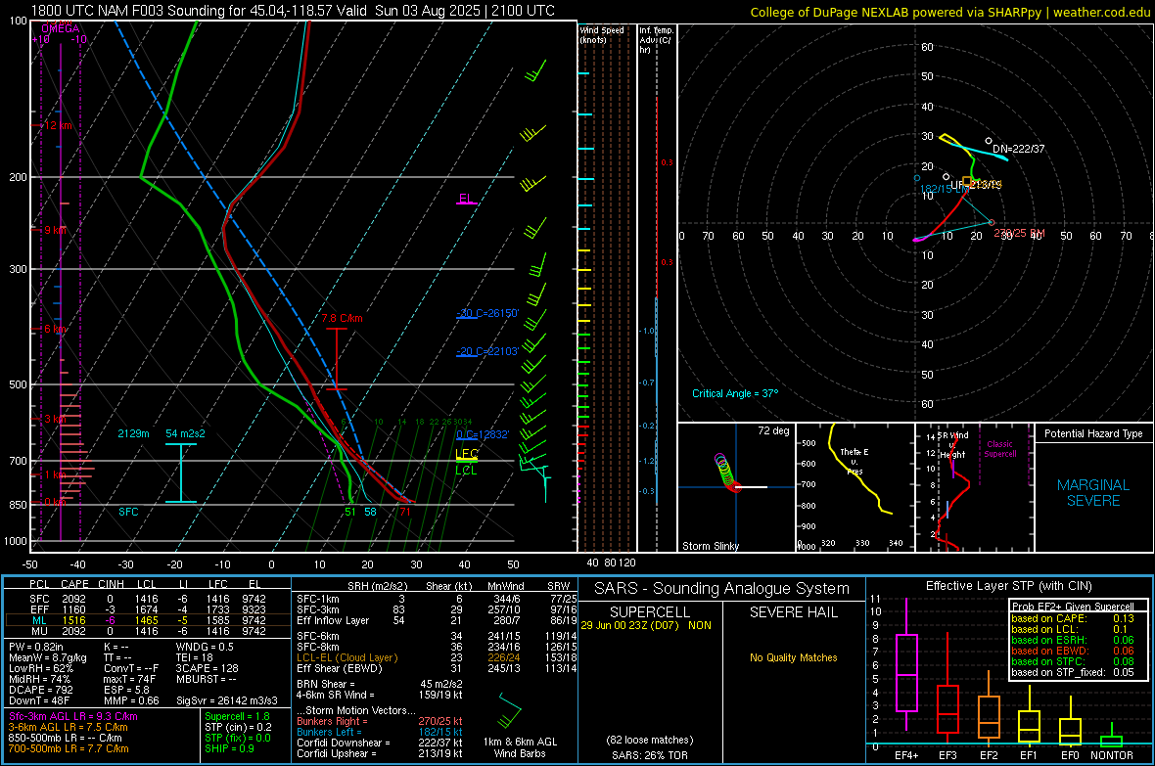This screenshot has height=766, width=1155.
Task: Click the SHIP = 0.9 index
Action: [229, 749]
